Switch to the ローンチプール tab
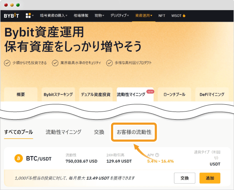Screen dimensions: 234x190 tap(174, 94)
